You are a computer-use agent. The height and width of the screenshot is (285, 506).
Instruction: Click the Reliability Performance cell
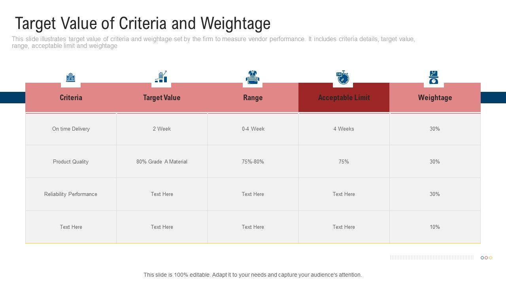(x=71, y=194)
